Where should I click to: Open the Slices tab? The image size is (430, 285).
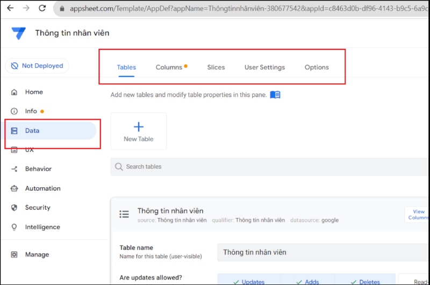[x=216, y=67]
